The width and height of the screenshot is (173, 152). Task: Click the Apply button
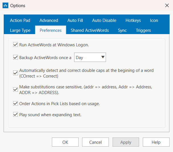[126, 142]
